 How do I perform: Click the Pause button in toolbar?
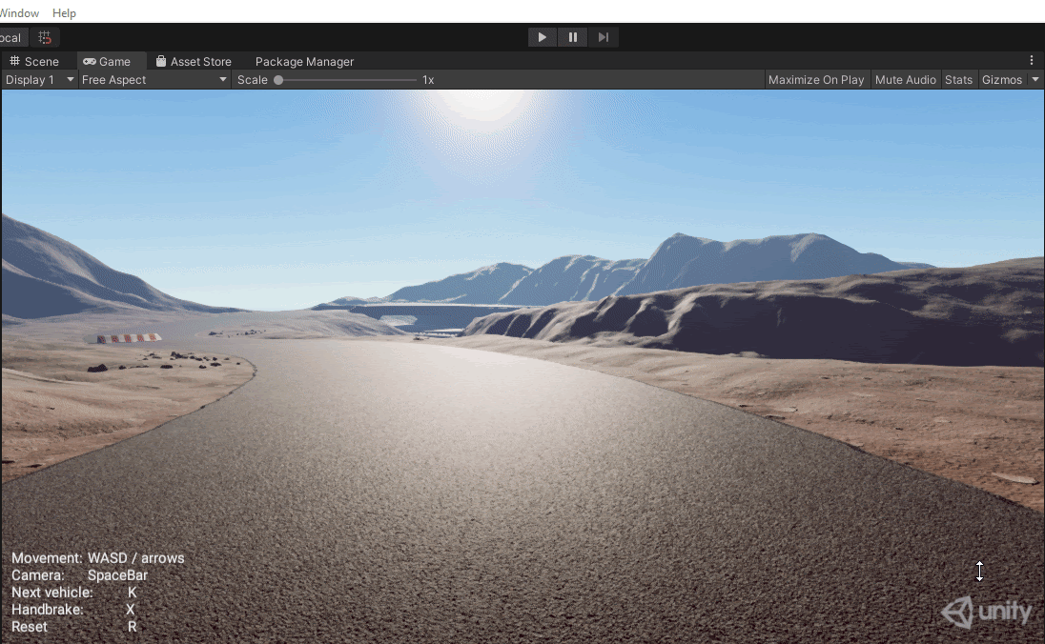point(573,37)
